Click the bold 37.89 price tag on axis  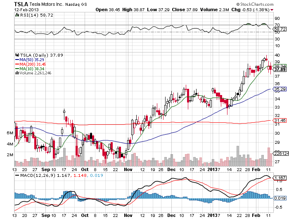280,69
